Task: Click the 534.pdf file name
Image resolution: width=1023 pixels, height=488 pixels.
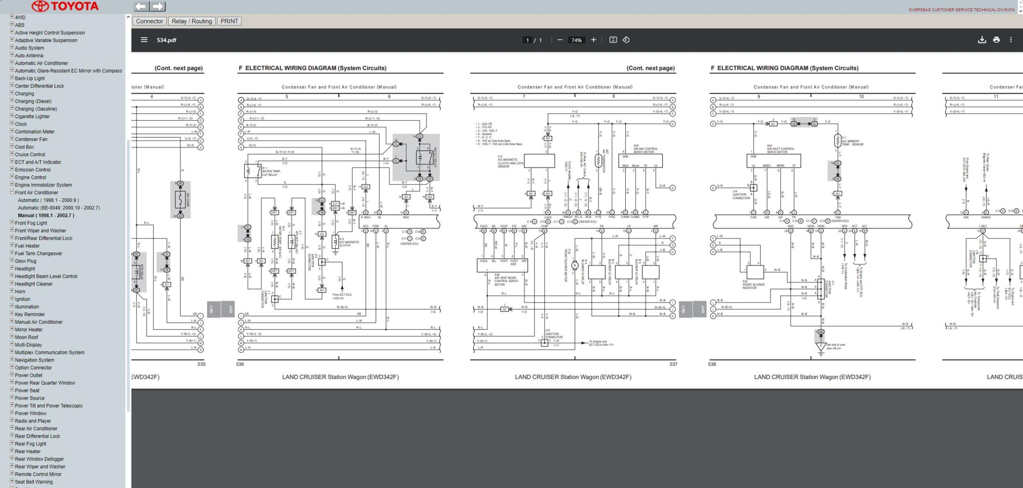Action: 167,40
